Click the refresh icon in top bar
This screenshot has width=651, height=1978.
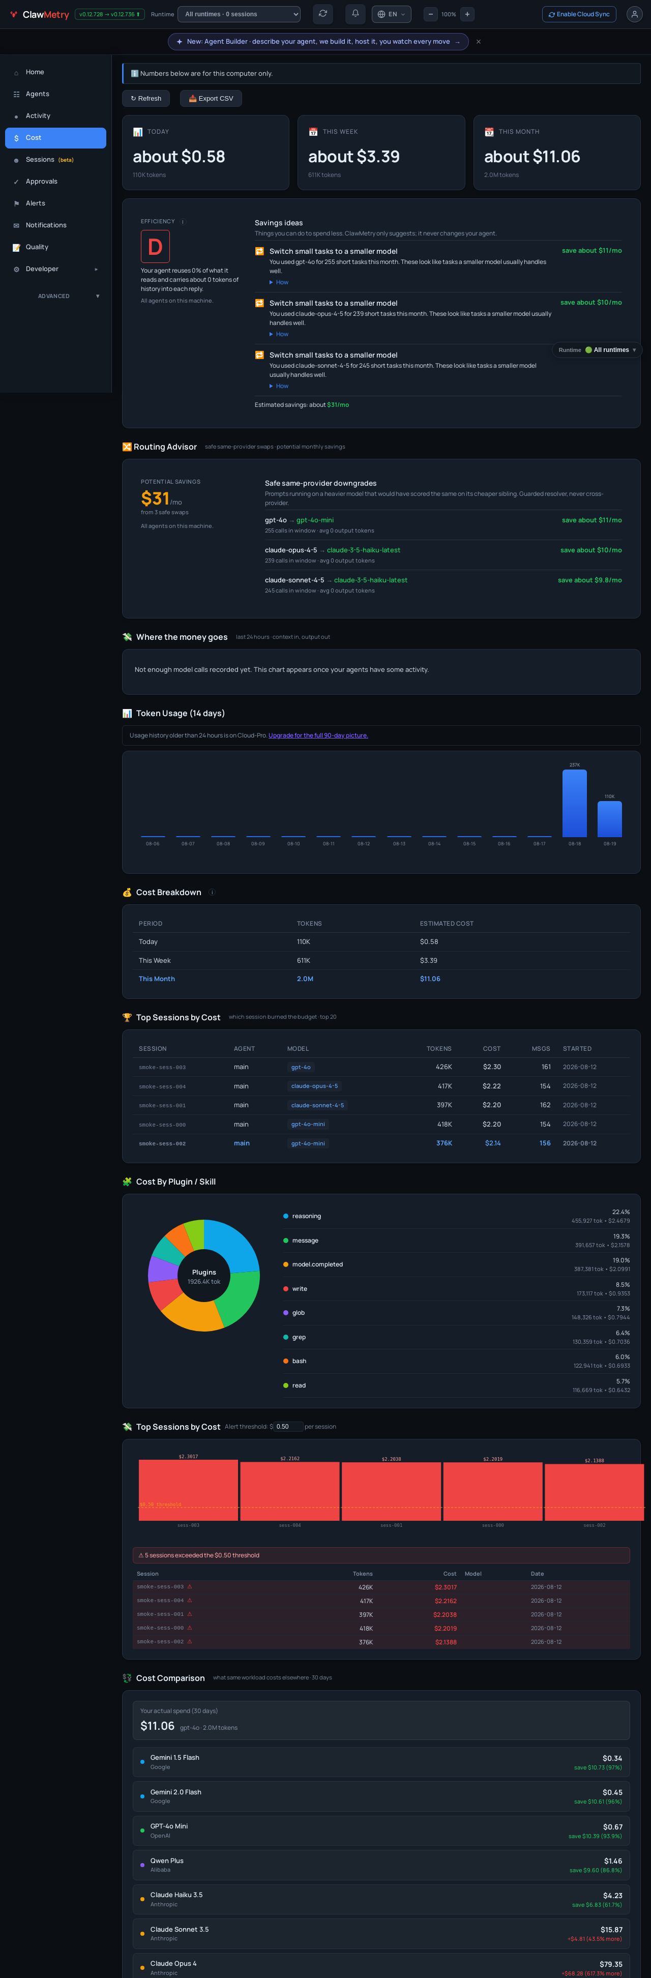(x=323, y=14)
